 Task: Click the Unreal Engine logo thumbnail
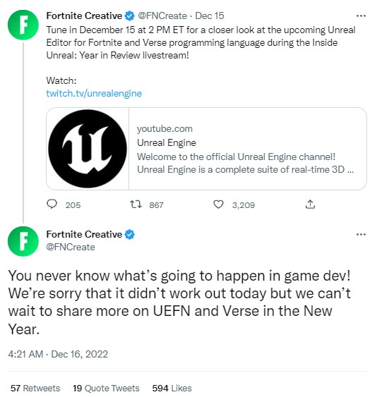(x=88, y=149)
